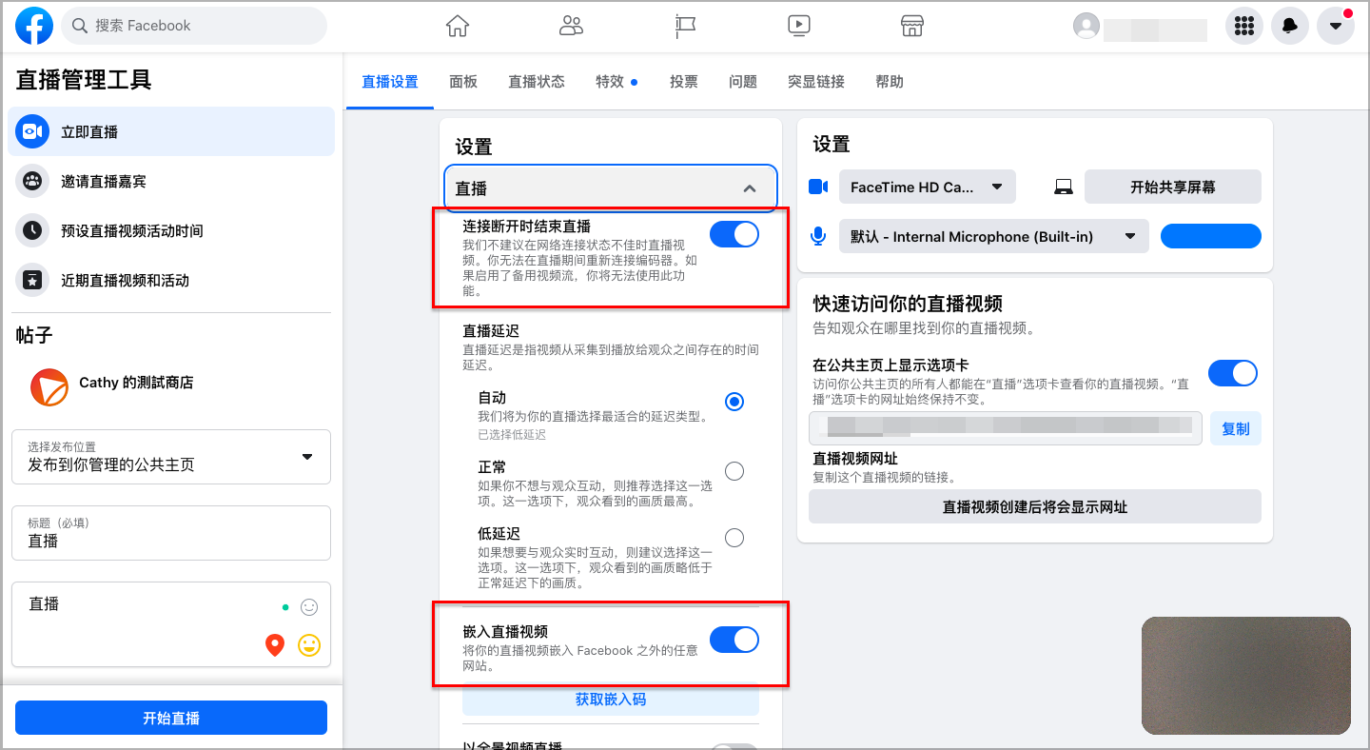Go to Home feed icon

[x=458, y=26]
